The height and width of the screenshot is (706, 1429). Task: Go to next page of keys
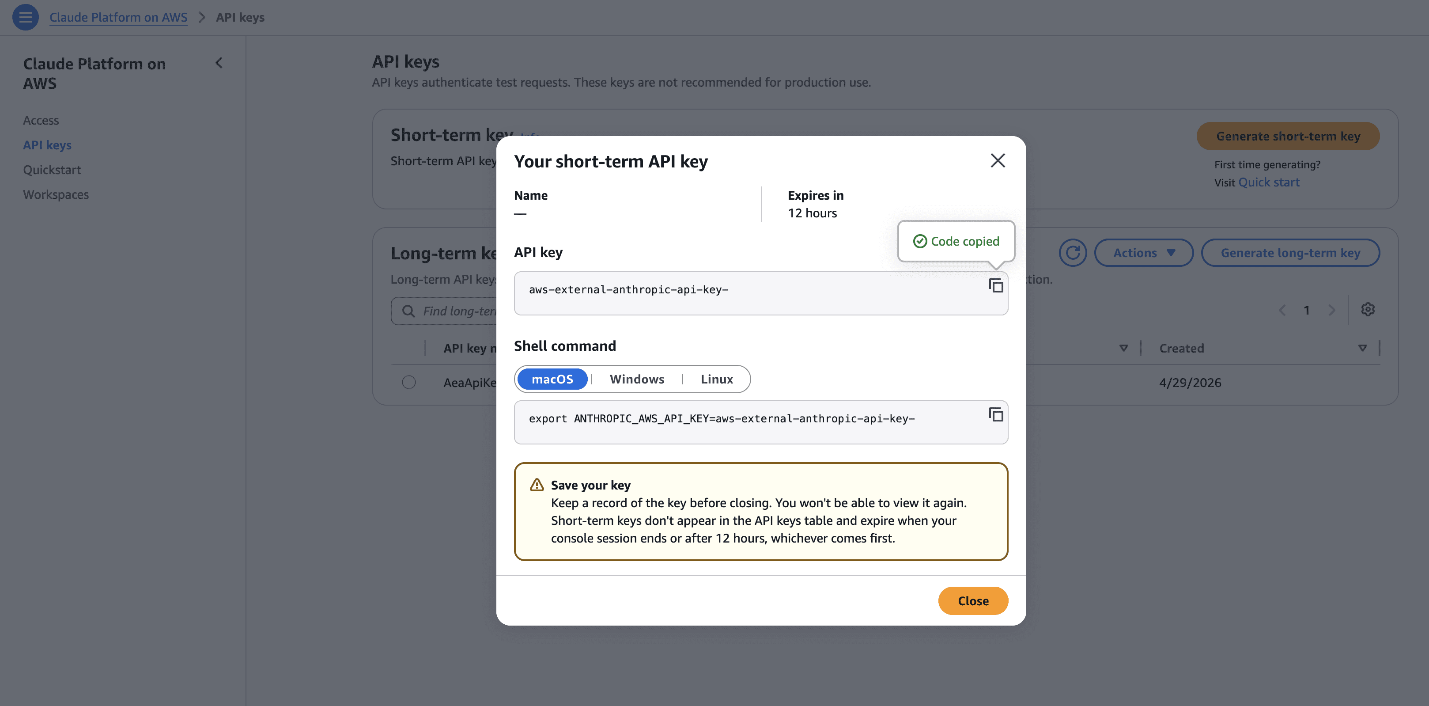(x=1331, y=310)
